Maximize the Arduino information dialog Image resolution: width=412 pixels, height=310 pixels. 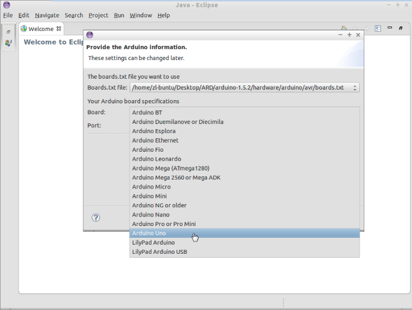click(x=349, y=35)
